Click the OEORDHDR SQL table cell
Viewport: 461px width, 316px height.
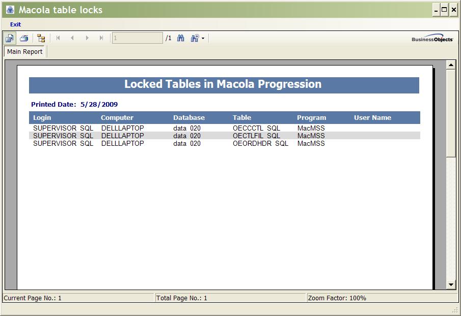pyautogui.click(x=260, y=143)
